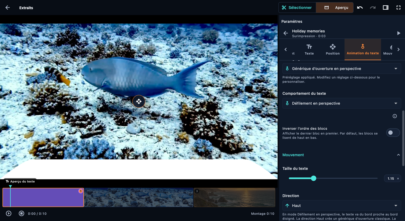This screenshot has width=405, height=221.
Task: Redo the last undone action
Action: pos(373,7)
